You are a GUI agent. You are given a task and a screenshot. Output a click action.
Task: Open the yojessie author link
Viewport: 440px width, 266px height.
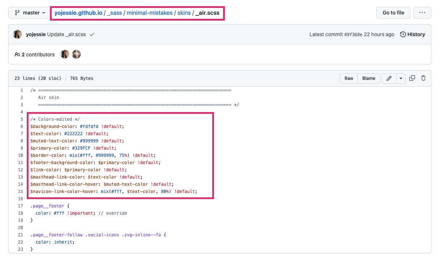point(36,34)
